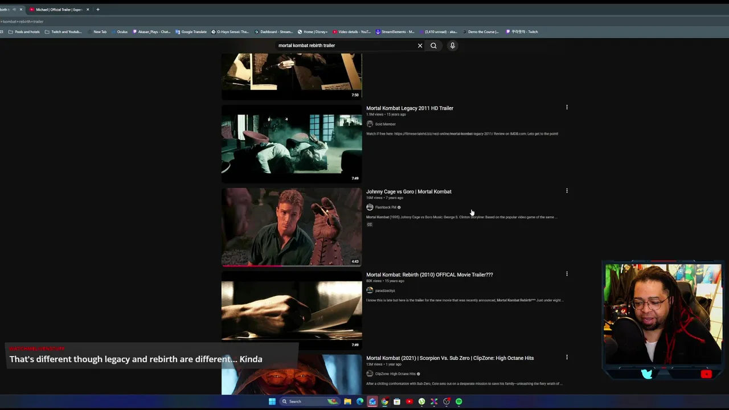This screenshot has width=729, height=410.
Task: Open a new browser tab
Action: pyautogui.click(x=98, y=10)
